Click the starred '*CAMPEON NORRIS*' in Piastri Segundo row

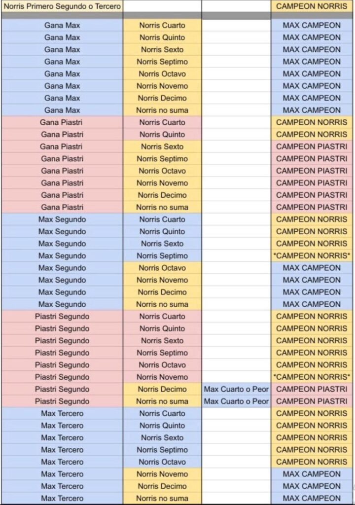point(312,377)
